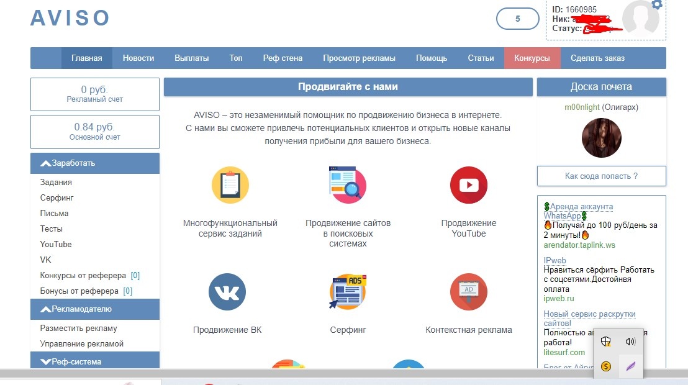688x385 pixels.
Task: Open the arendator.taplink.ws link
Action: (579, 245)
